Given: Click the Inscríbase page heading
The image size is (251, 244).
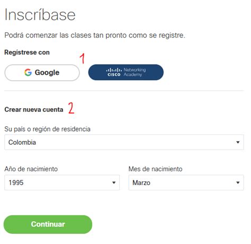Looking at the screenshot, I should (40, 15).
